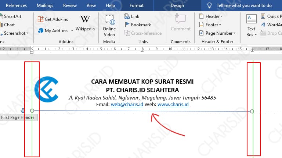282x158 pixels.
Task: Open the Review tab
Action: tap(70, 5)
